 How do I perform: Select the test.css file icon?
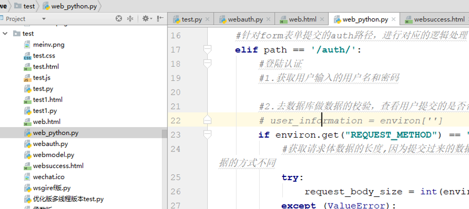pyautogui.click(x=28, y=56)
